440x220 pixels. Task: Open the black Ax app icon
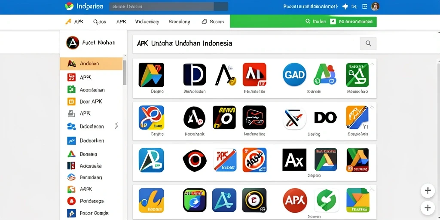[x=294, y=160]
